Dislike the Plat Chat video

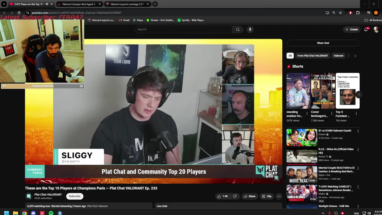[235, 196]
